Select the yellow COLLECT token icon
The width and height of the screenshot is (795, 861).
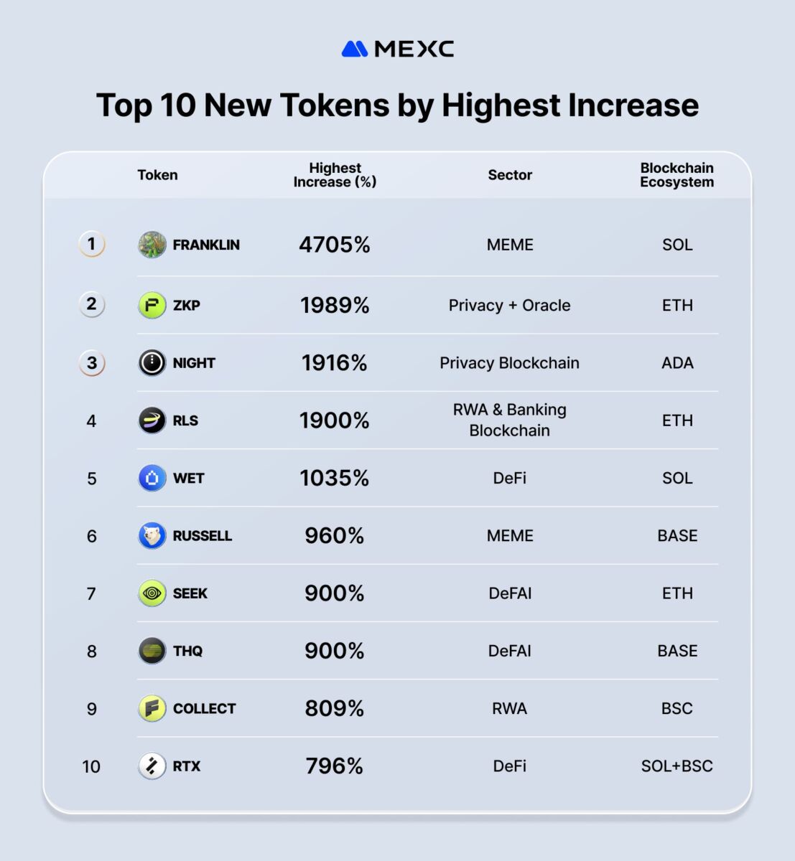[x=152, y=709]
